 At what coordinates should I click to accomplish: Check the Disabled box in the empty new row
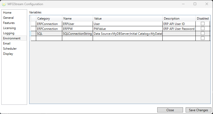(203, 38)
